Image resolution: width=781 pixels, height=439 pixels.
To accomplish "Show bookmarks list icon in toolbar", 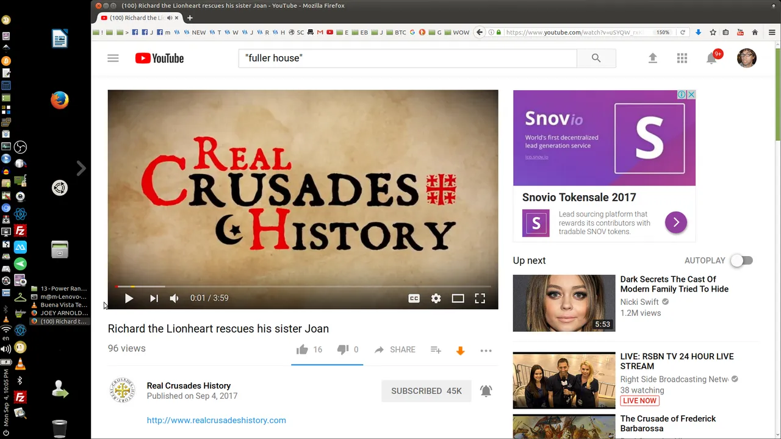I will click(725, 32).
